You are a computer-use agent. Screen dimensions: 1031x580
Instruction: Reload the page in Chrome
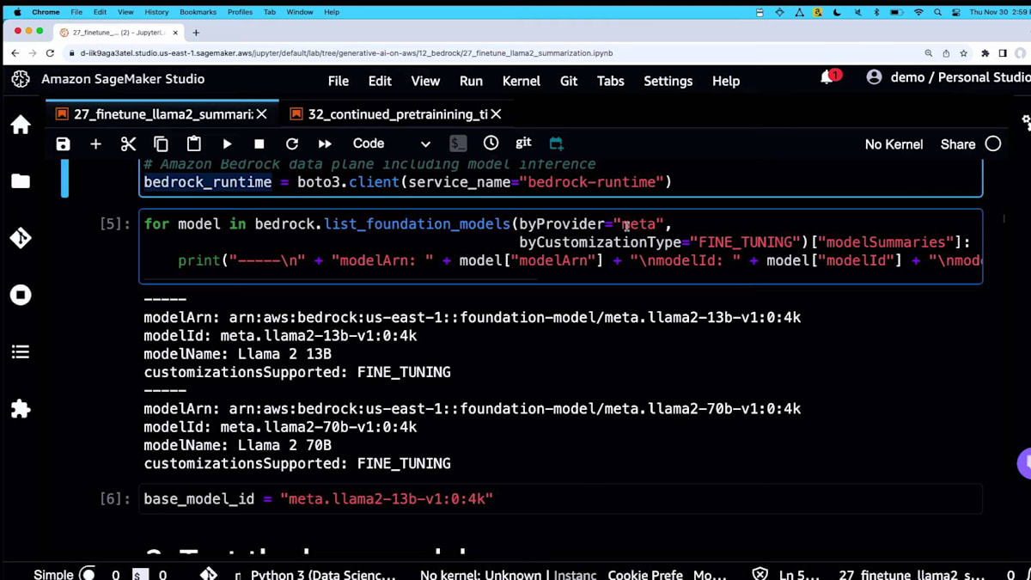[51, 53]
